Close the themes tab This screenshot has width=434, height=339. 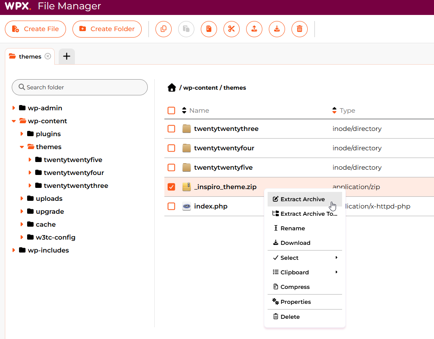(48, 56)
